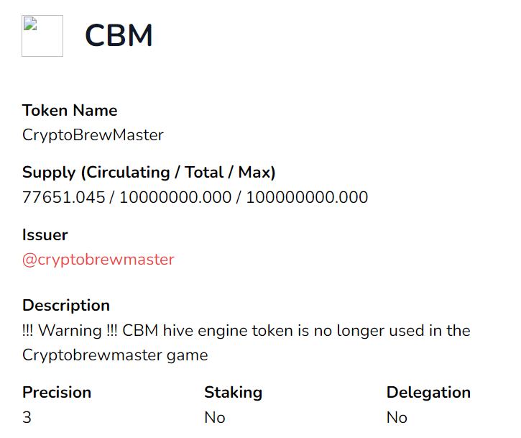
Task: Click the Description label
Action: pyautogui.click(x=66, y=305)
